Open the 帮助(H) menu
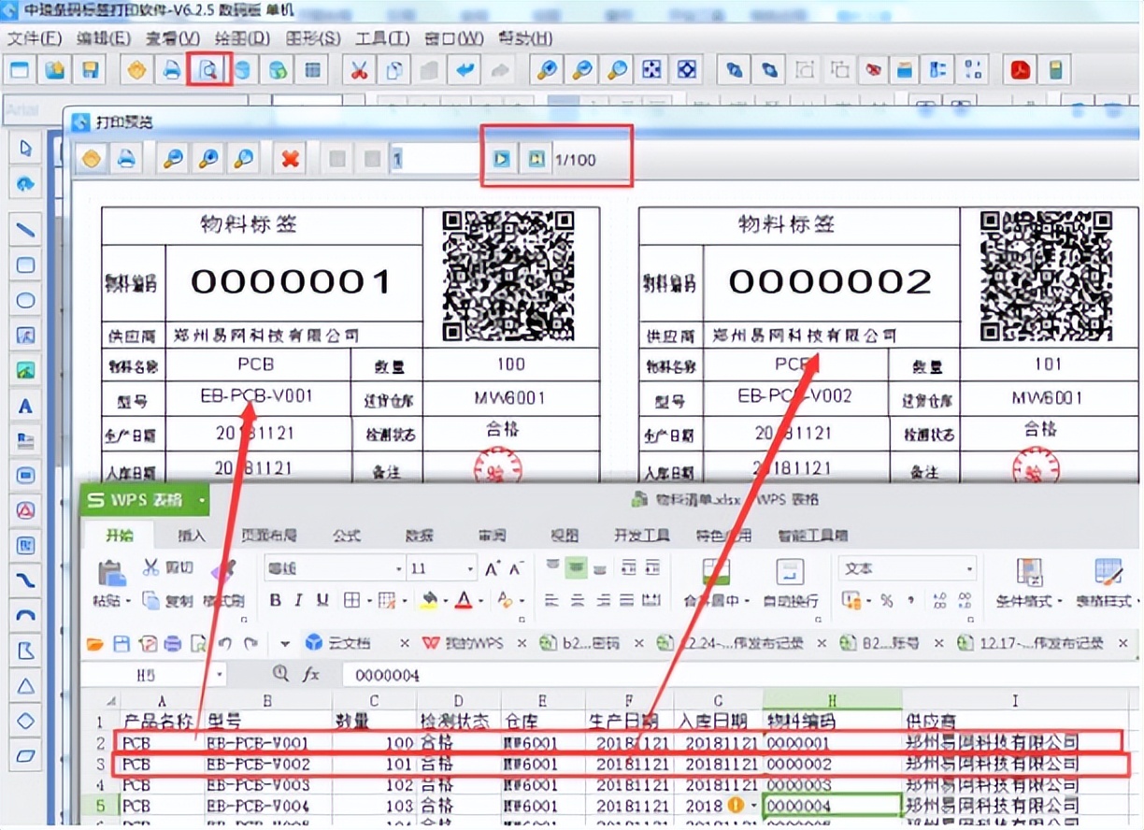Screen dimensions: 1144x830 pos(525,38)
